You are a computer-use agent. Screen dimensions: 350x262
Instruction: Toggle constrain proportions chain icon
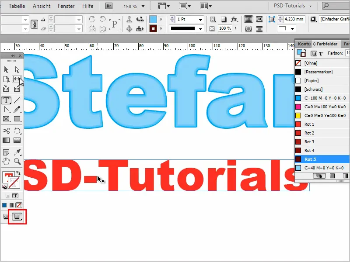coord(34,24)
